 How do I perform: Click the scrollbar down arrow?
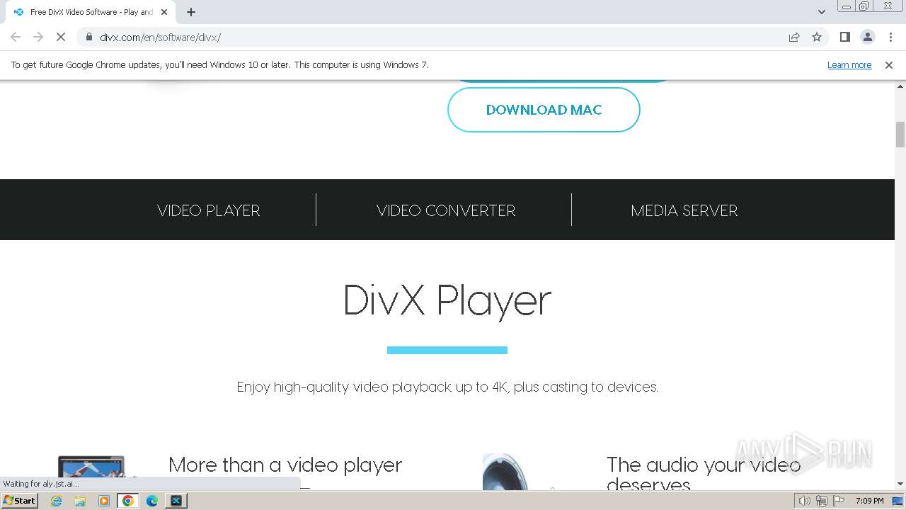(x=900, y=484)
